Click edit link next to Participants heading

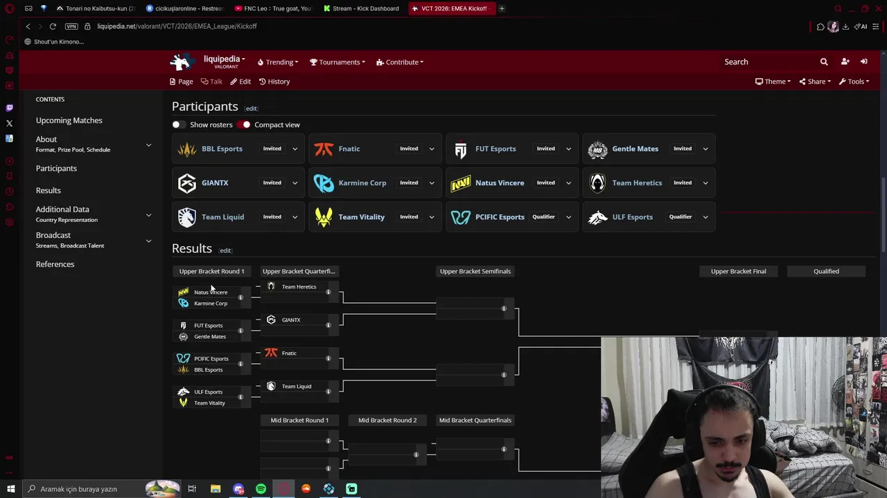tap(251, 109)
